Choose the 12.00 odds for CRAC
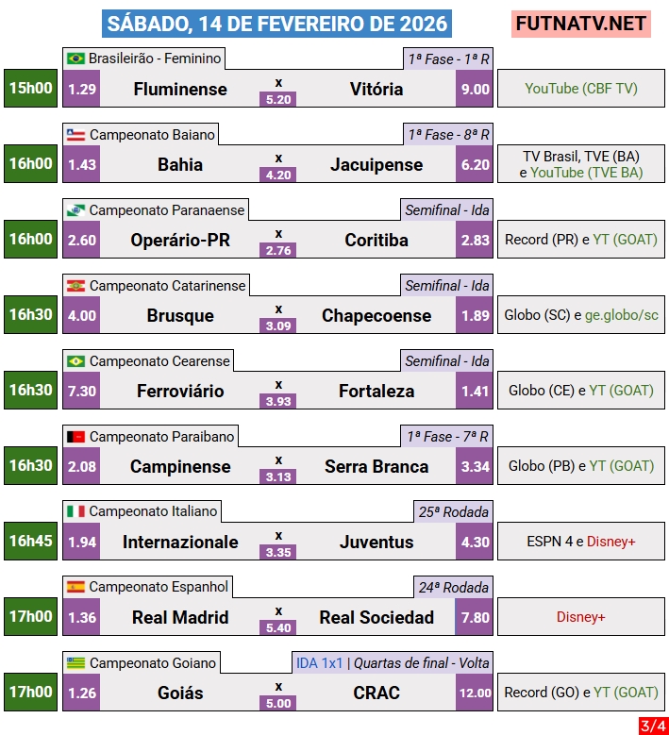 [x=475, y=693]
